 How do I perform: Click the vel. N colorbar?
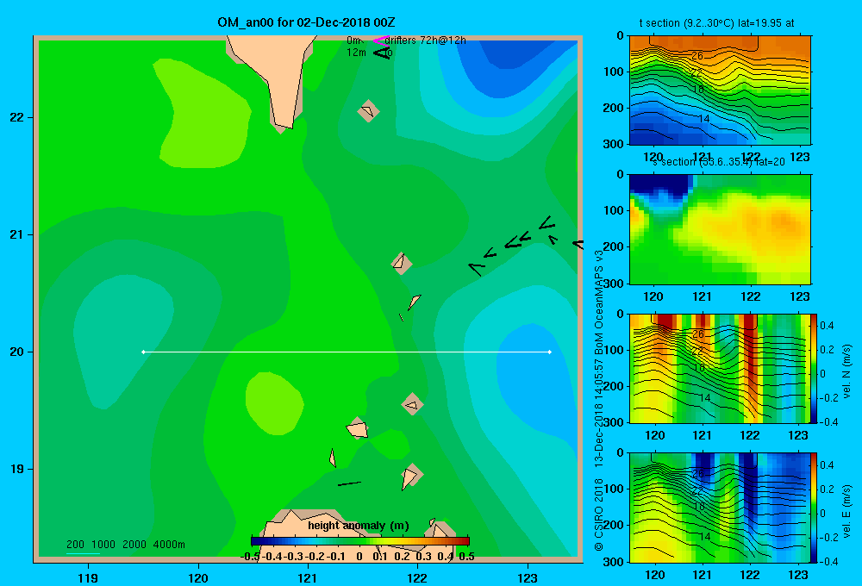(x=815, y=368)
